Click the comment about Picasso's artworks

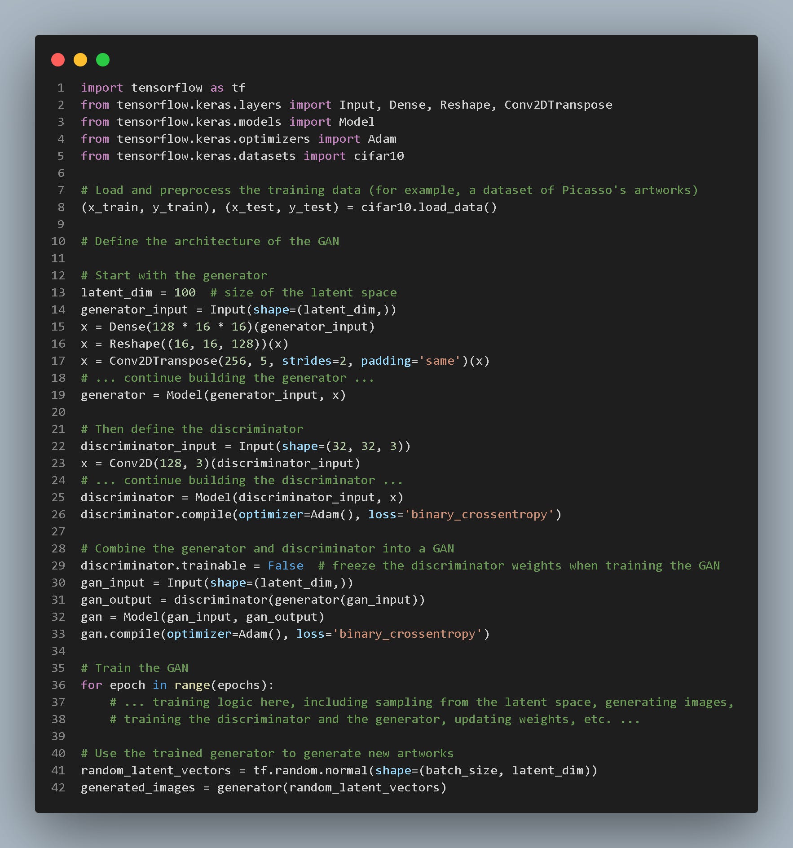[389, 190]
